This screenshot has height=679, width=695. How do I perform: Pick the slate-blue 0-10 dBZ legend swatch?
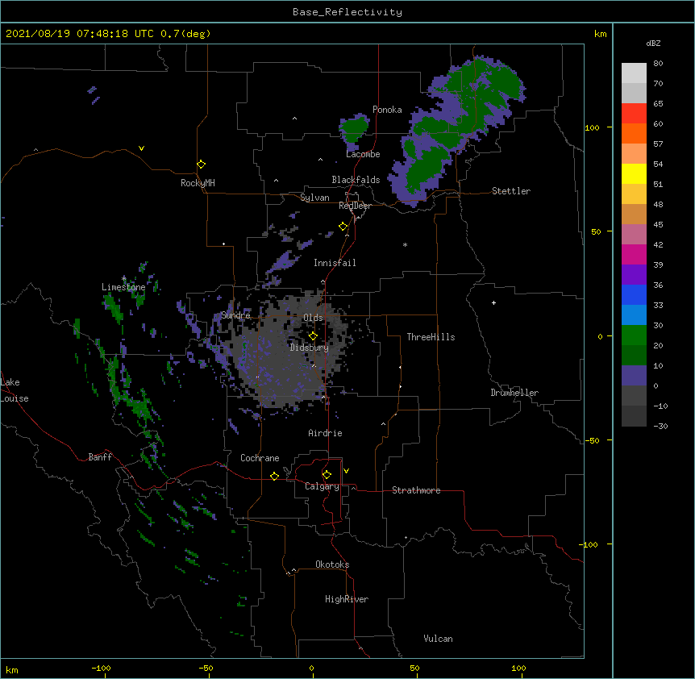[x=634, y=376]
